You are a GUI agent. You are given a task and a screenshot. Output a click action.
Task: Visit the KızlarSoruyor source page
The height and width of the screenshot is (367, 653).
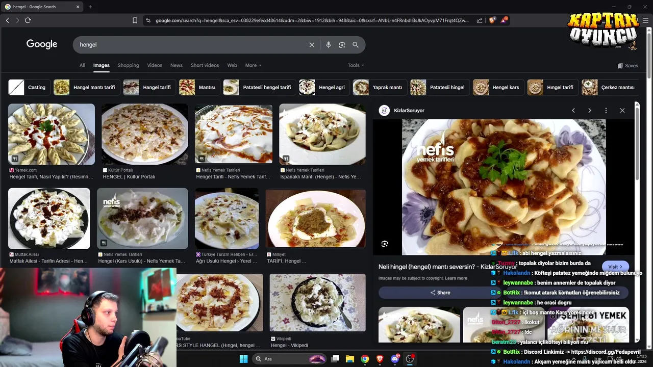coord(615,267)
